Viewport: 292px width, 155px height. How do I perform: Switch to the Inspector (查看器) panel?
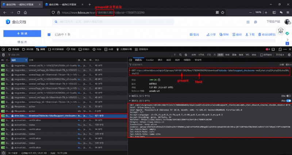point(14,49)
